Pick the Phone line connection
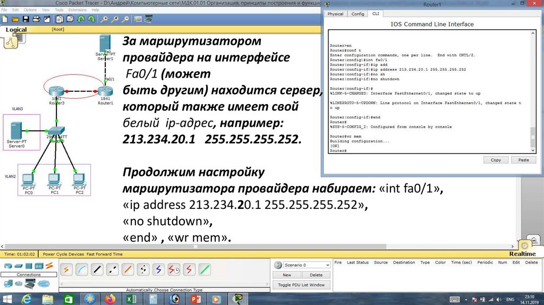Image resolution: width=544 pixels, height=305 pixels. pyautogui.click(x=143, y=269)
